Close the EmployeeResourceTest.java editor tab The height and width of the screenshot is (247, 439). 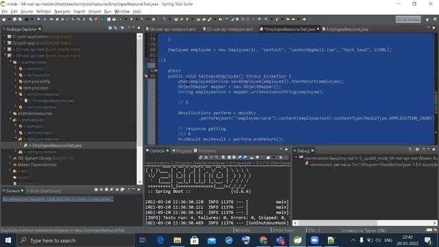point(318,29)
